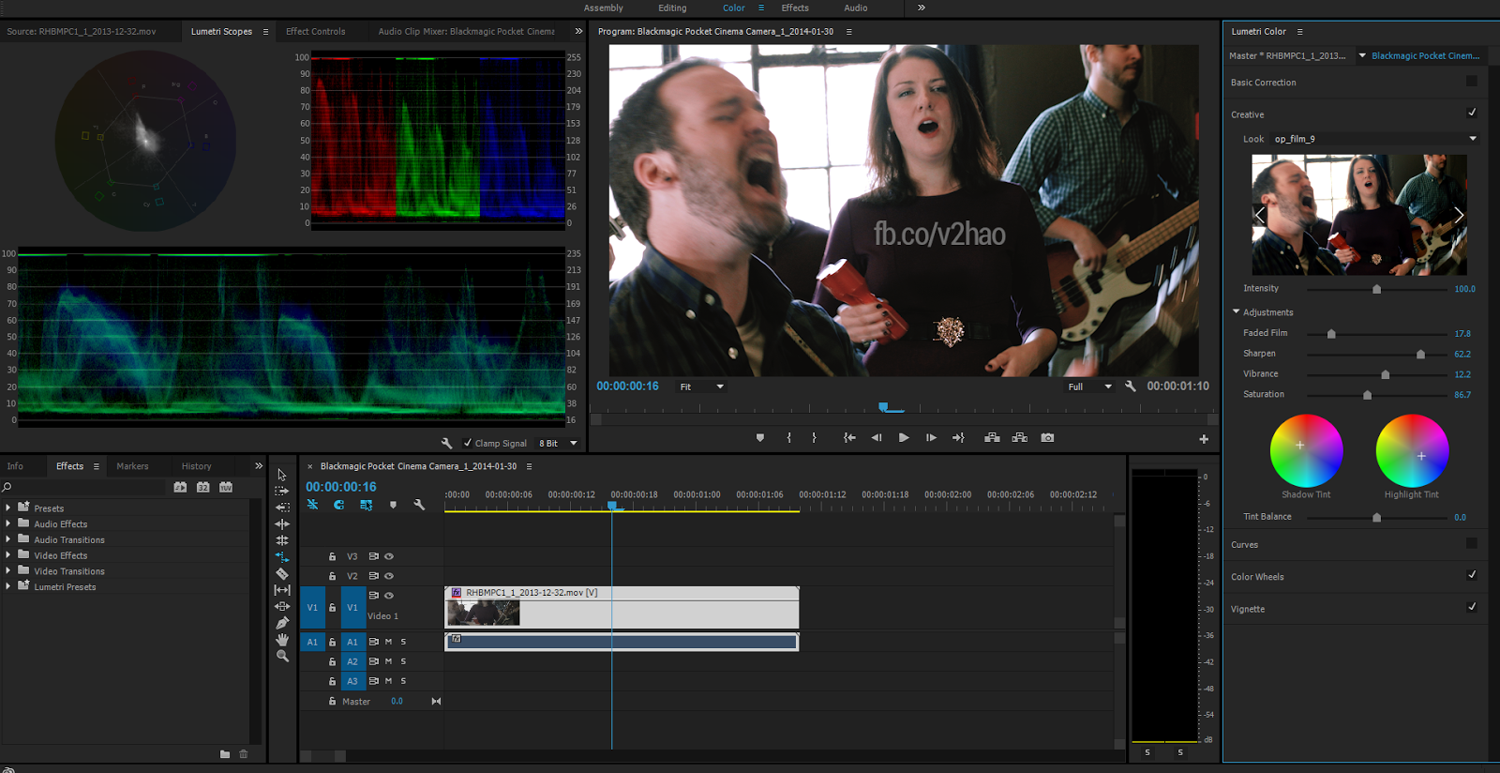The height and width of the screenshot is (773, 1500).
Task: Select the Hand tool
Action: pos(282,640)
